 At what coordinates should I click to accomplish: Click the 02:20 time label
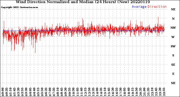point(19,92)
